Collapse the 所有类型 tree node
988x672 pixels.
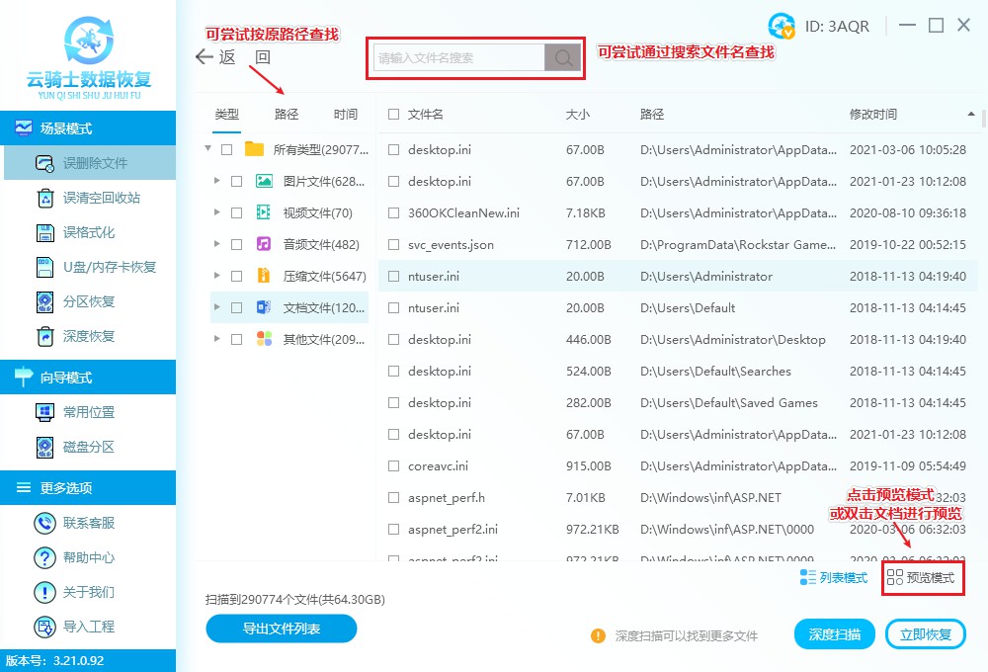pyautogui.click(x=207, y=149)
